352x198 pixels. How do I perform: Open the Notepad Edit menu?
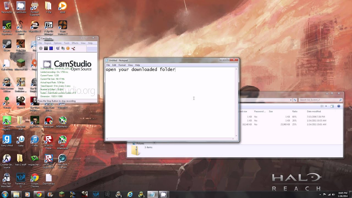[x=114, y=65]
